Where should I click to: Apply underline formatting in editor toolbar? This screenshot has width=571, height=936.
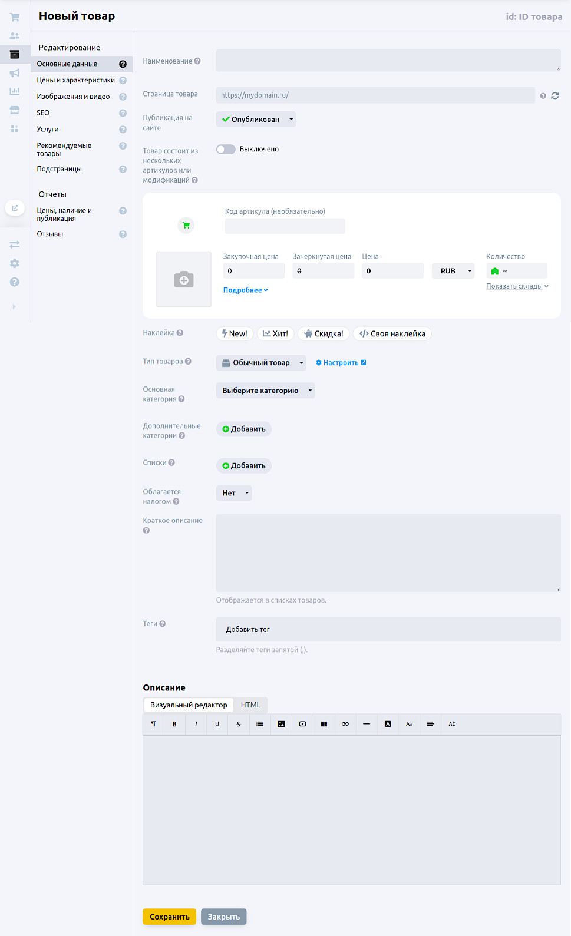[x=217, y=724]
